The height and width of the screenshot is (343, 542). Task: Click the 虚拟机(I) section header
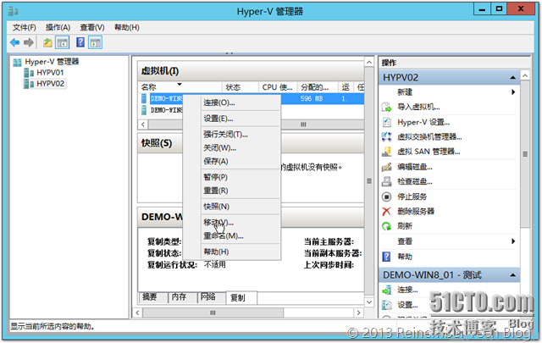[251, 71]
